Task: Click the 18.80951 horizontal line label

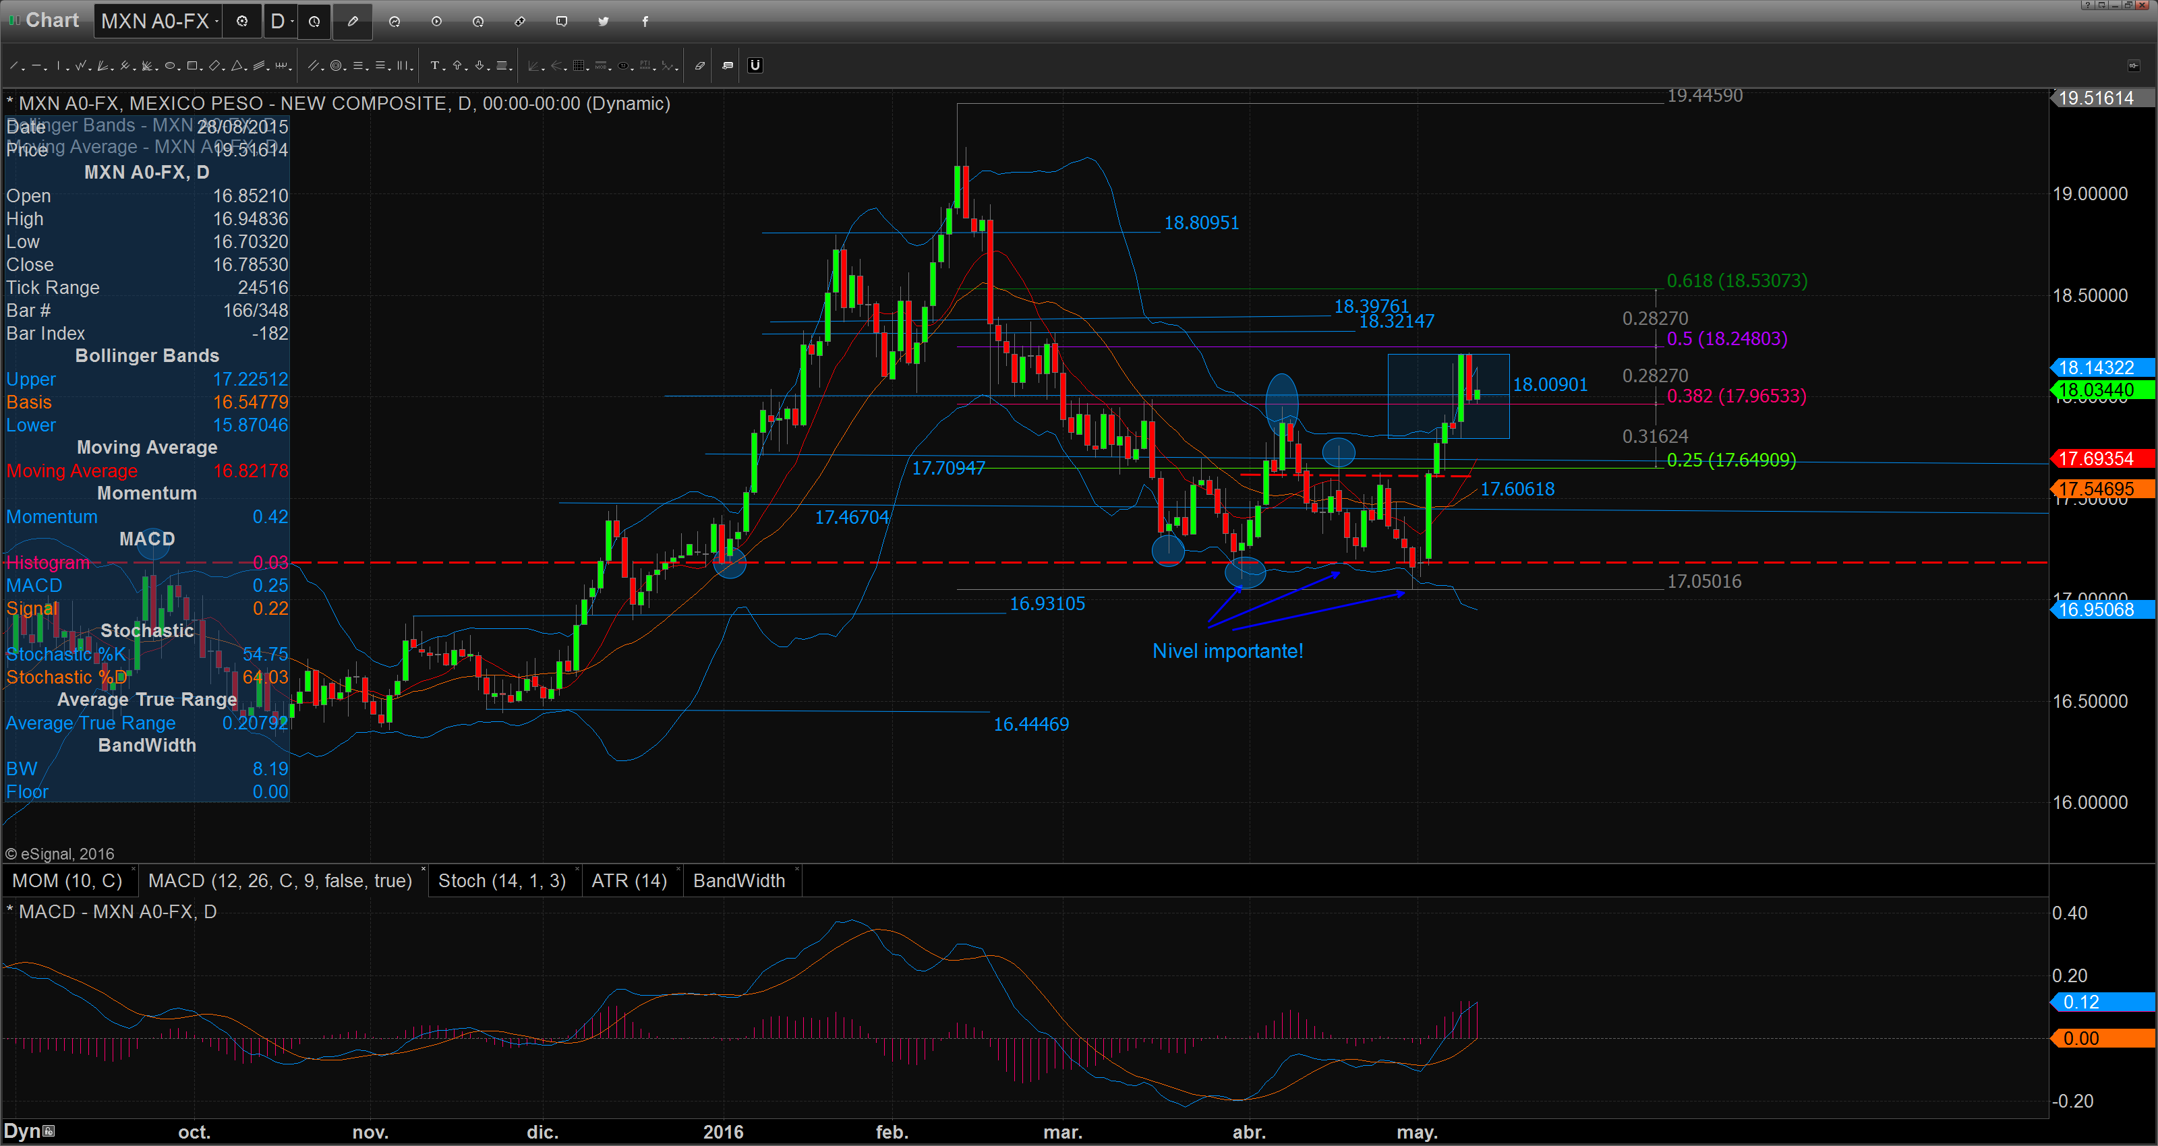Action: [x=1201, y=223]
